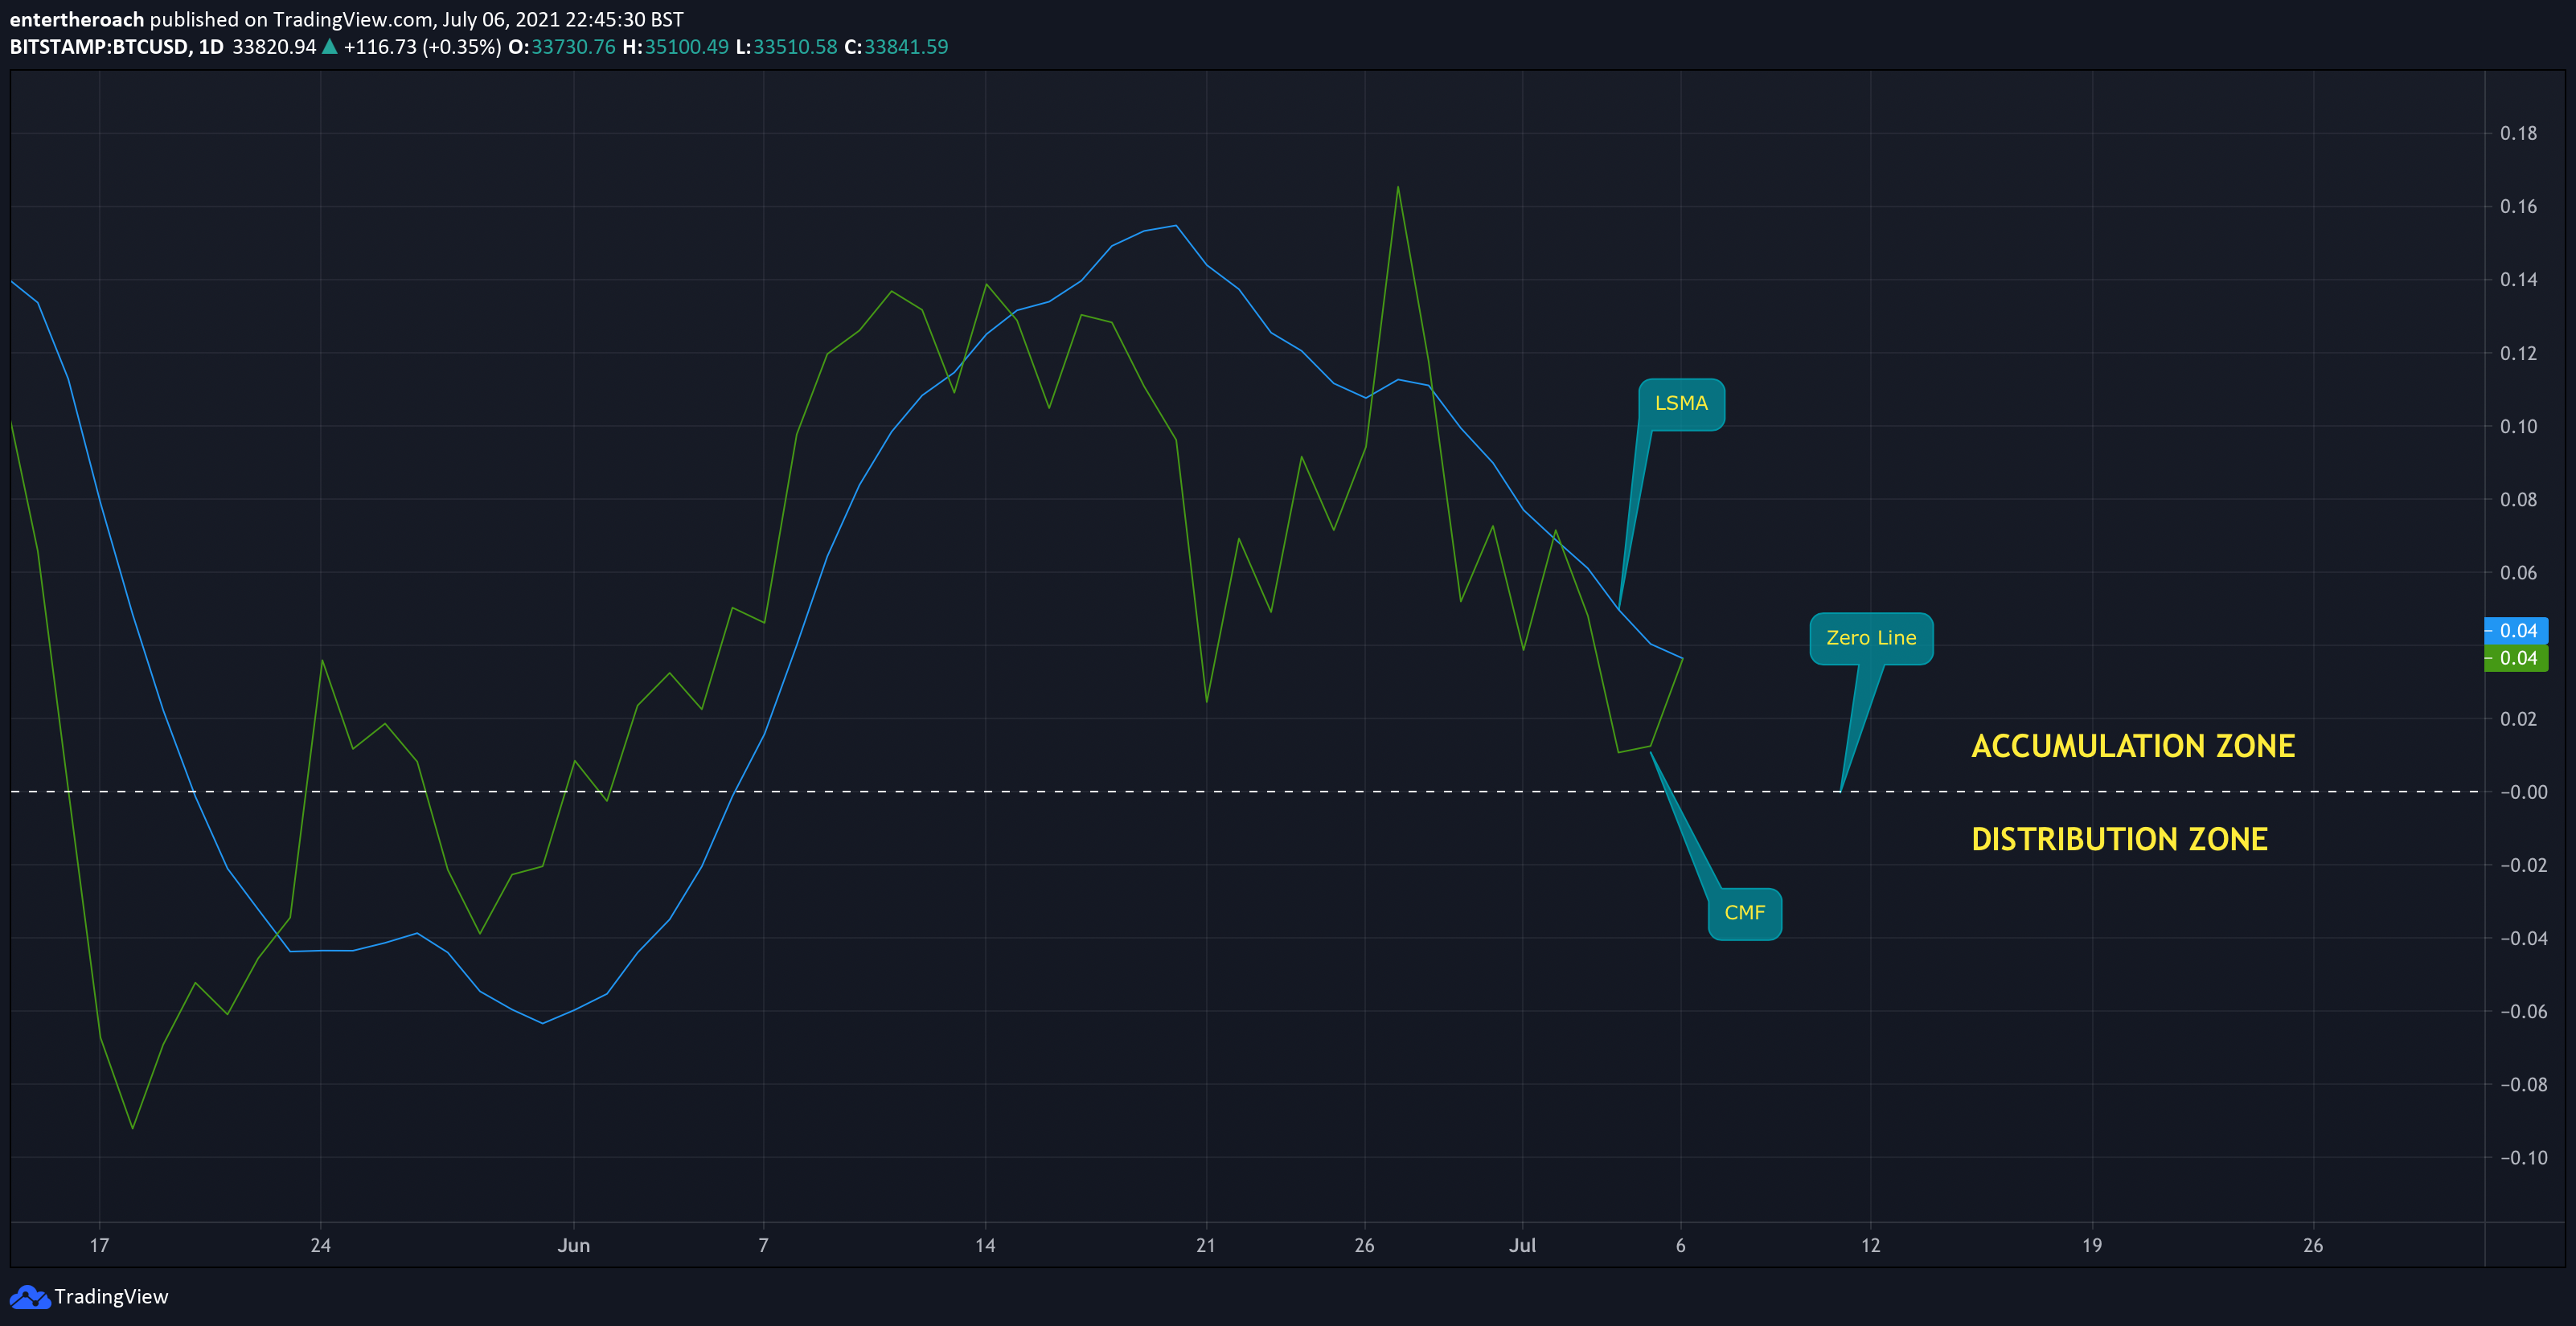
Task: Click the blue 0.04 LSMA value tag
Action: [x=2516, y=631]
